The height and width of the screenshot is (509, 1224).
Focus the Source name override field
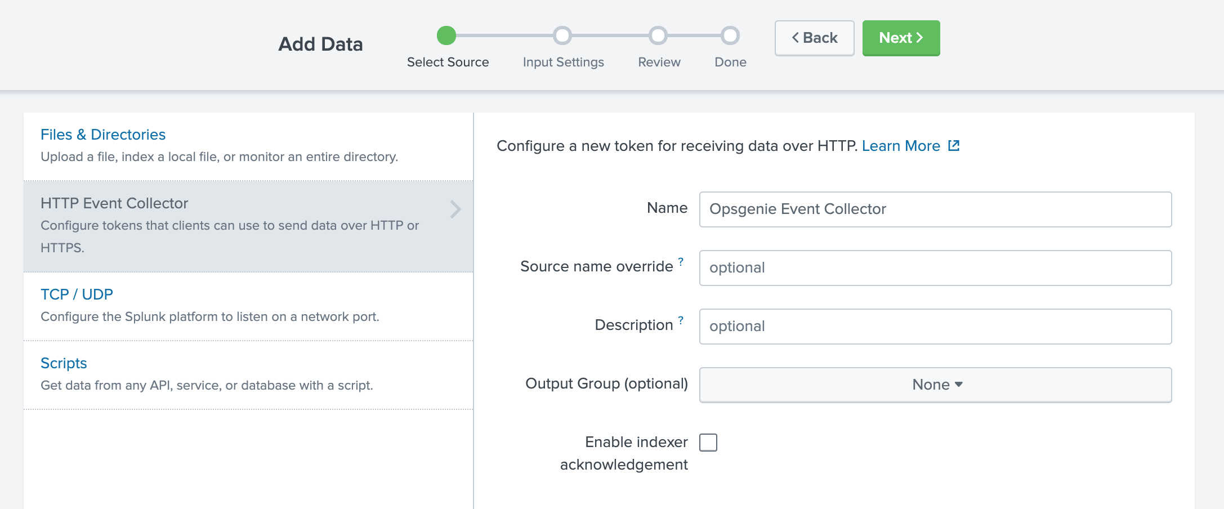pyautogui.click(x=935, y=268)
